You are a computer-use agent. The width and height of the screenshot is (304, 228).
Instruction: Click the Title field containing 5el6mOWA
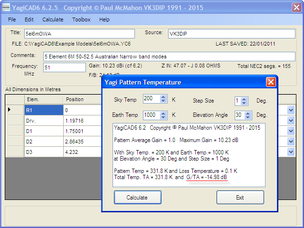click(79, 34)
